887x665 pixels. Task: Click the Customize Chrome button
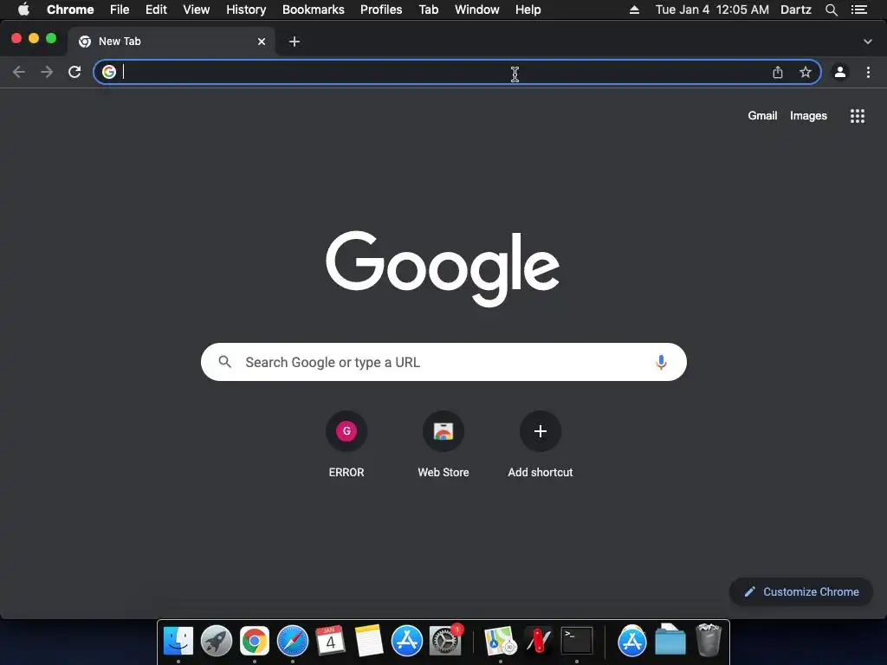point(801,591)
